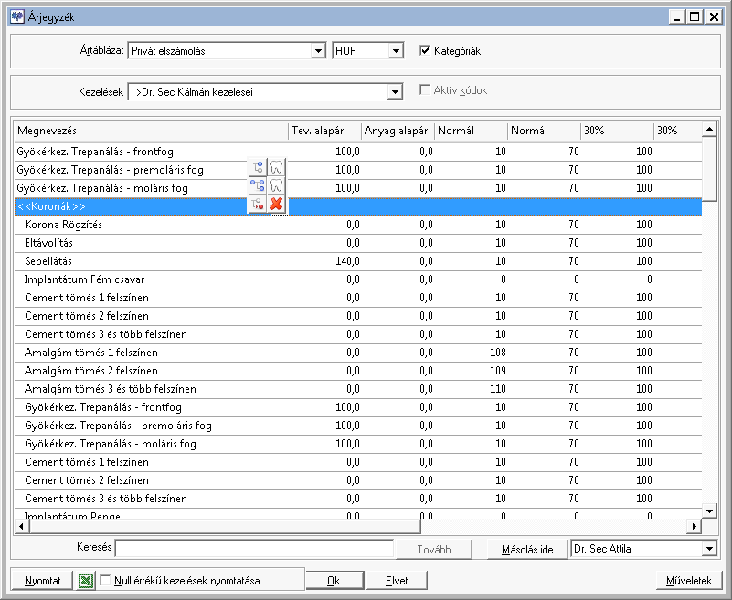The width and height of the screenshot is (732, 600).
Task: Click the 110 value in the Normál column
Action: pyautogui.click(x=498, y=389)
